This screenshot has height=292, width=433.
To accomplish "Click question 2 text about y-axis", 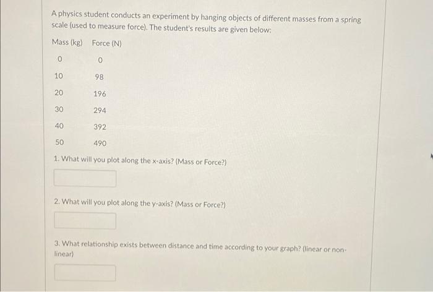I will click(140, 204).
